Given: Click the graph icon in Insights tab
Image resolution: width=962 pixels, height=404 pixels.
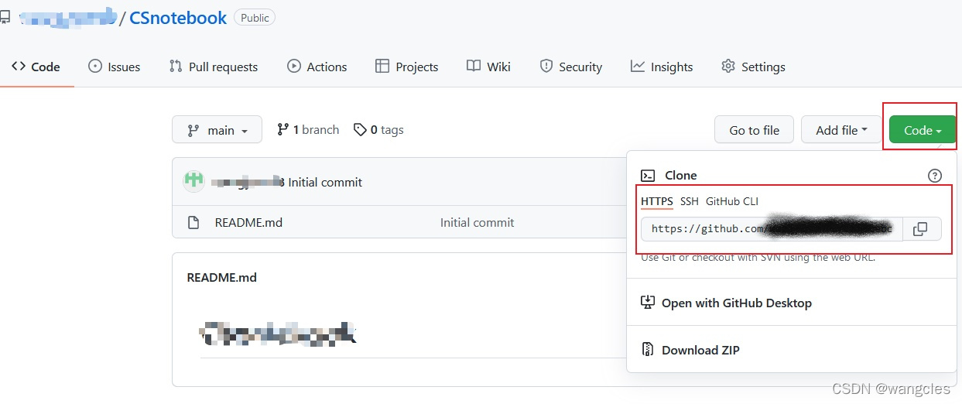Looking at the screenshot, I should [x=638, y=67].
